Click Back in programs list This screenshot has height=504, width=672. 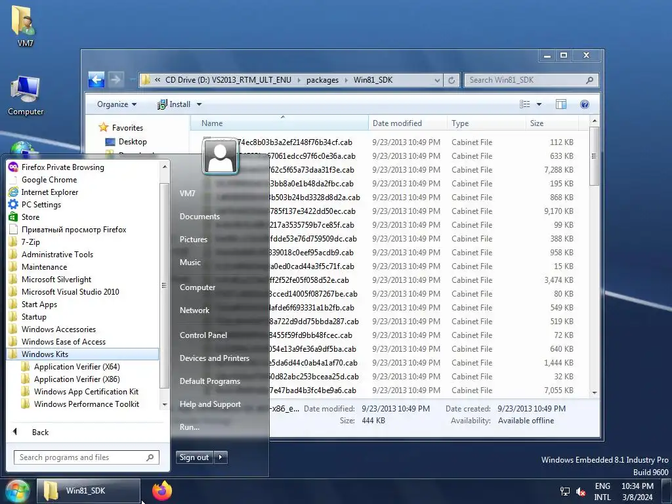coord(40,432)
